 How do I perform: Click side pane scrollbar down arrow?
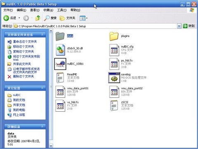point(51,146)
